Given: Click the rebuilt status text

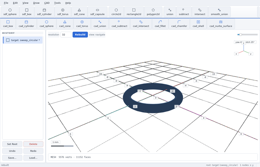Looking at the screenshot, I should click(5, 165).
